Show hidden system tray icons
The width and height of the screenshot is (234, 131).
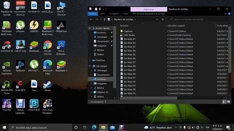(x=176, y=127)
